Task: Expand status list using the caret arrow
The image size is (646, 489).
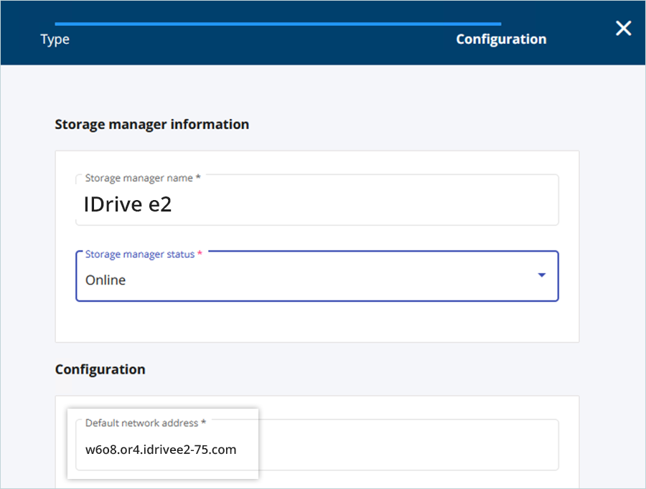Action: [542, 275]
